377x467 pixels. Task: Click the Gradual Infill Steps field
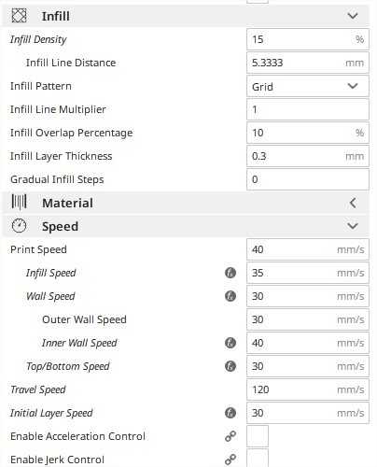(308, 179)
